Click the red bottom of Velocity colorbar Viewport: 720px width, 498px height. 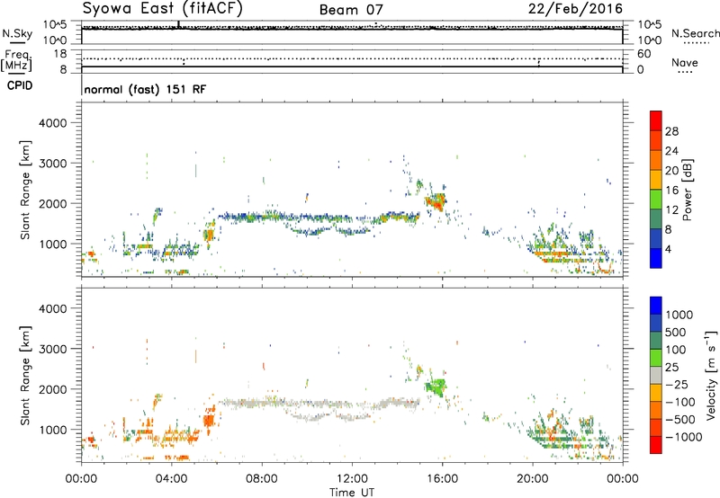[x=656, y=445]
